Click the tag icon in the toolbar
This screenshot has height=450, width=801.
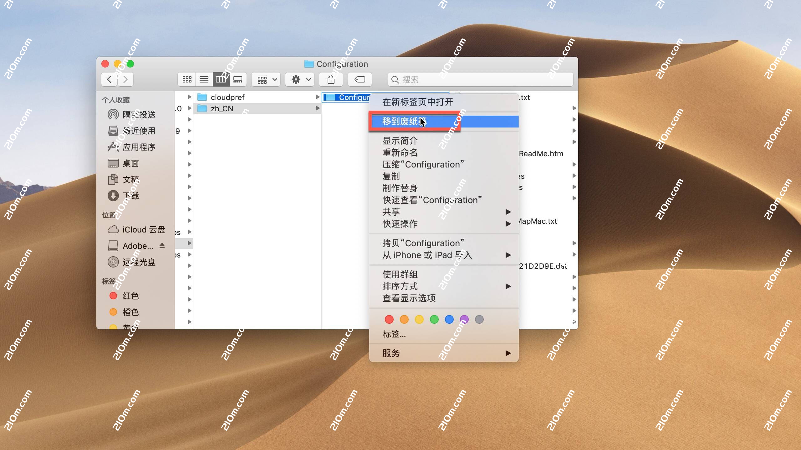click(359, 79)
